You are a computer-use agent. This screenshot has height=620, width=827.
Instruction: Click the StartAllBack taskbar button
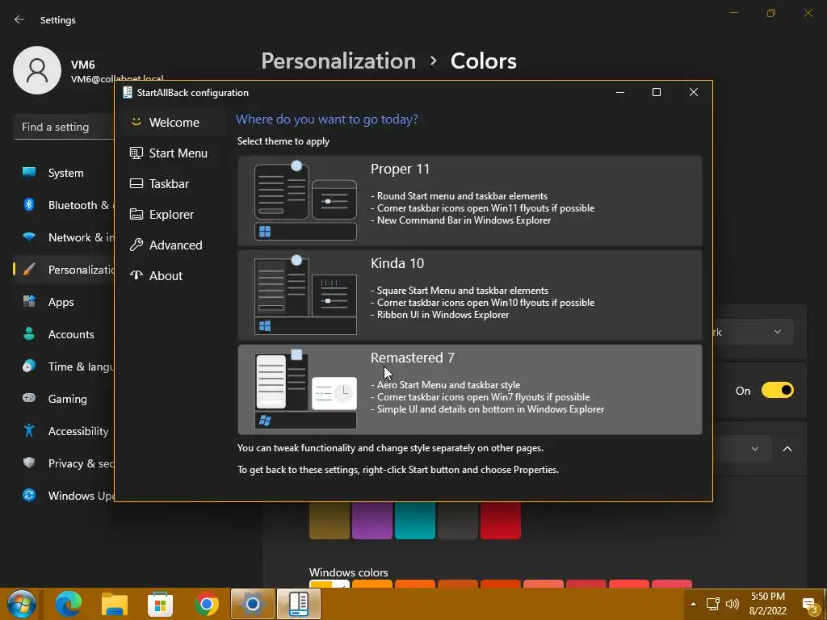(x=298, y=604)
